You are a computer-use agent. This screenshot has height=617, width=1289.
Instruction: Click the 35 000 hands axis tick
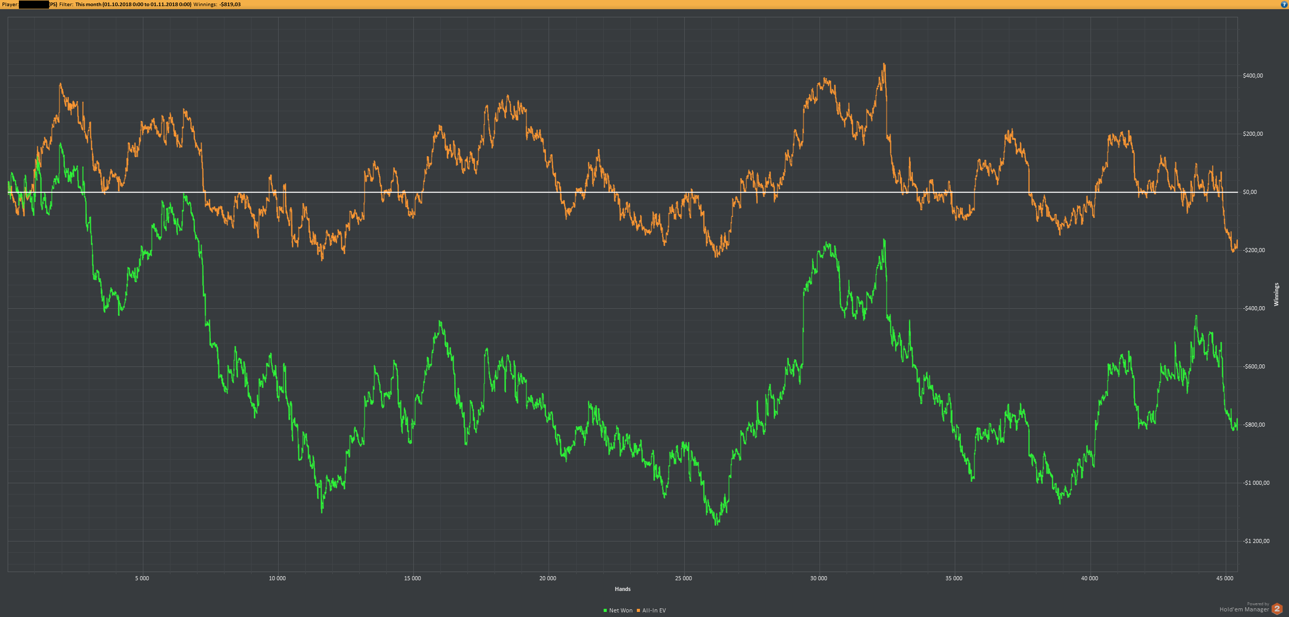(954, 578)
